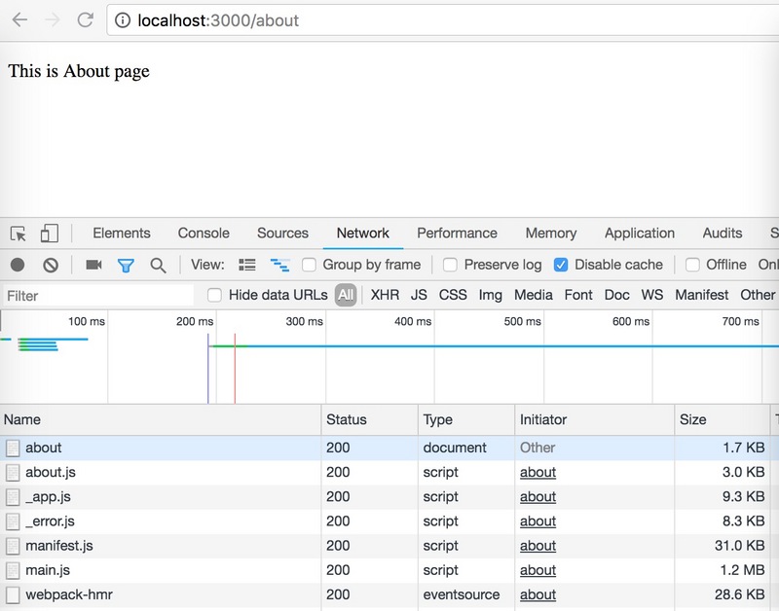779x611 pixels.
Task: Stop recording network log with the record button
Action: pos(18,265)
